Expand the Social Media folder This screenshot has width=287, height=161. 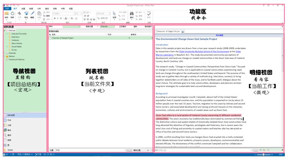[7, 47]
